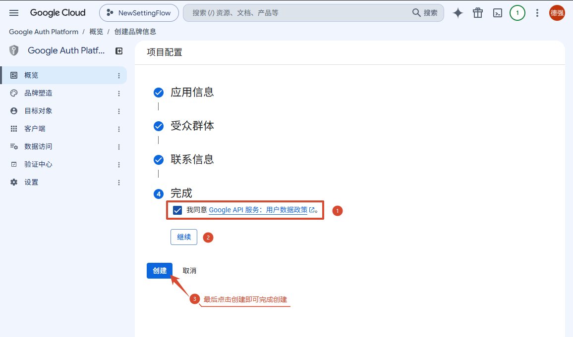
Task: Toggle the 我同意 policy agreement checkbox
Action: point(177,210)
